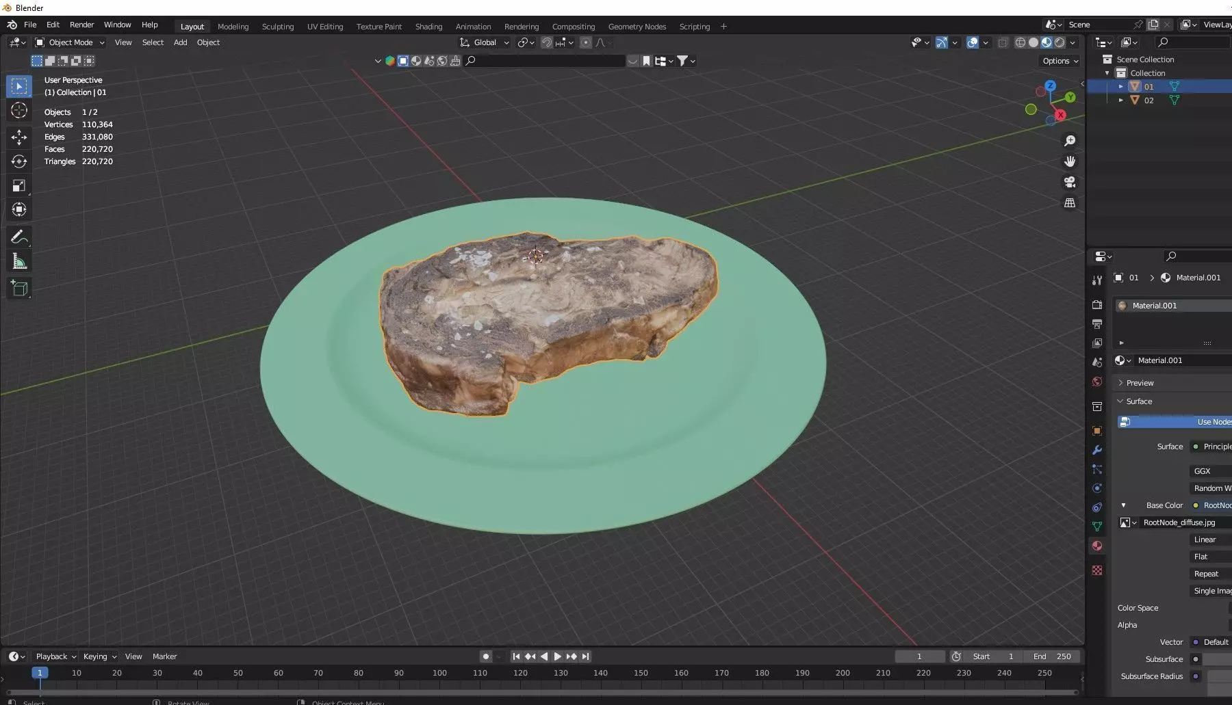Click the pan view hand icon
The height and width of the screenshot is (705, 1232).
pyautogui.click(x=1070, y=161)
